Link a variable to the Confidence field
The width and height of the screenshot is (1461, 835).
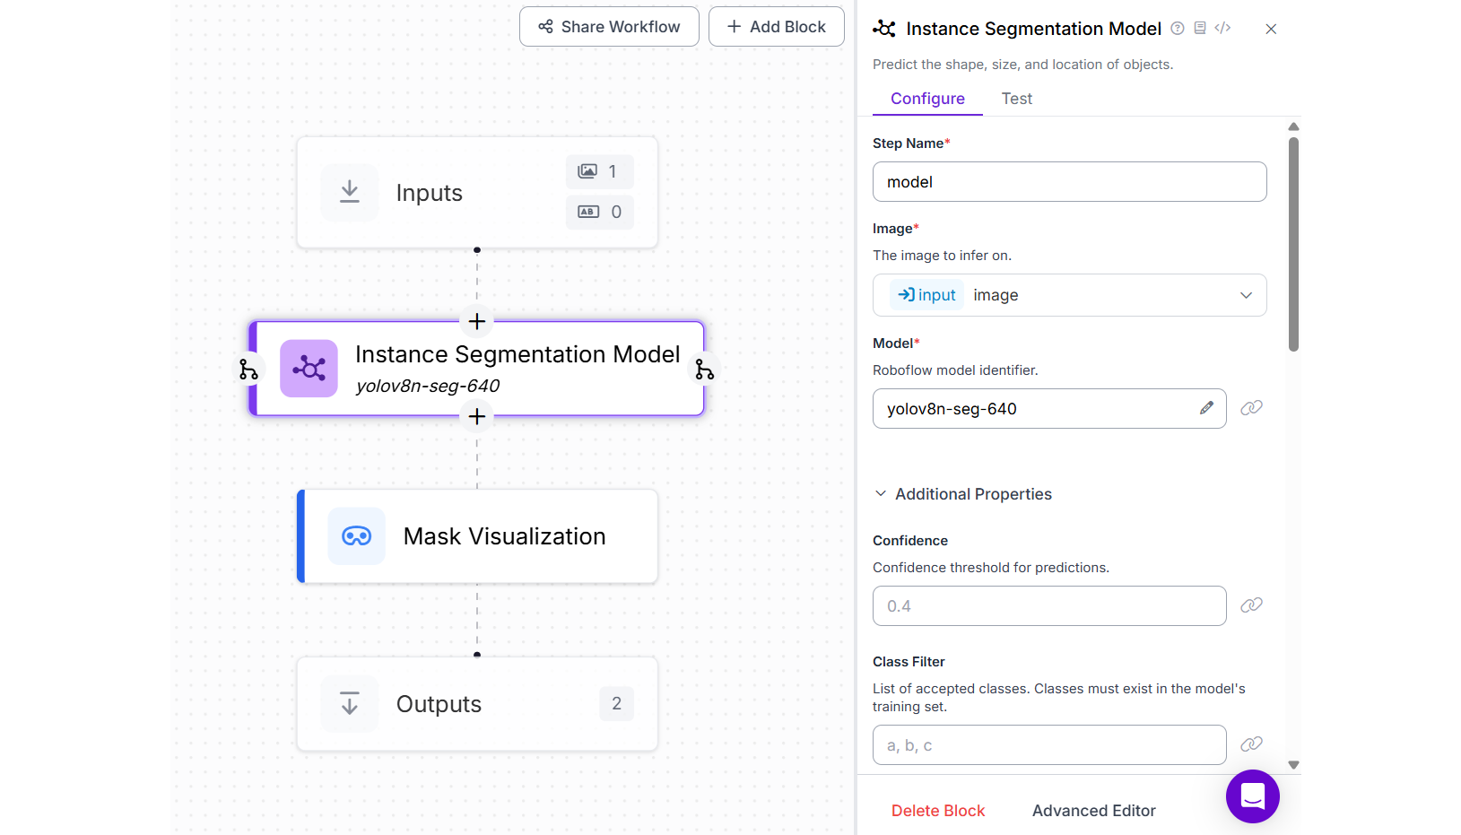[x=1251, y=605]
